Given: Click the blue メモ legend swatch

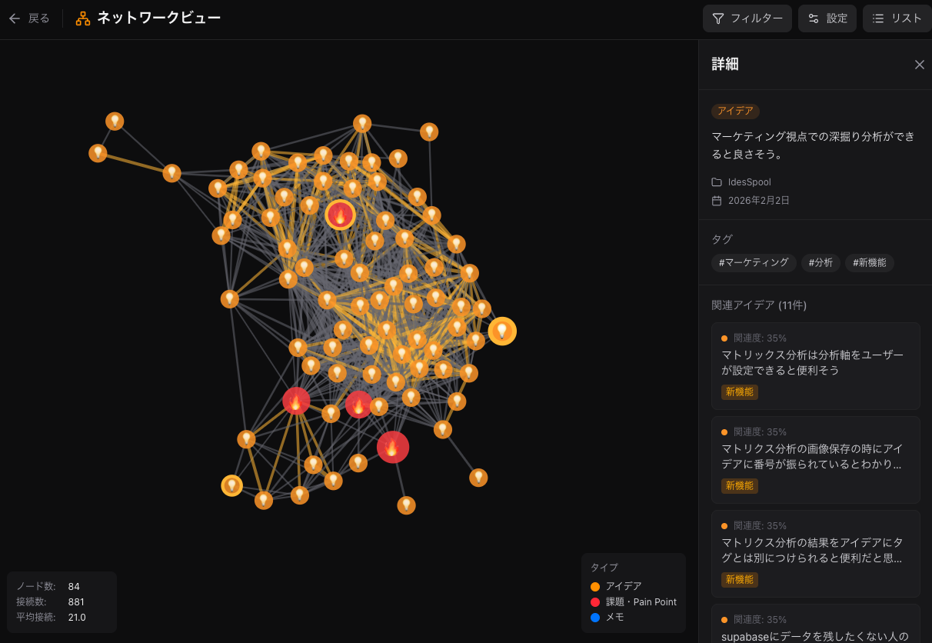Looking at the screenshot, I should coord(595,617).
